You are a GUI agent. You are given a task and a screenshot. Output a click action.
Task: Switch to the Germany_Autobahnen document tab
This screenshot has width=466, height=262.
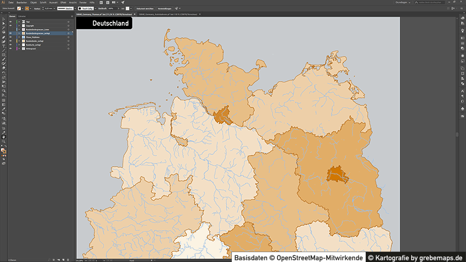point(159,14)
